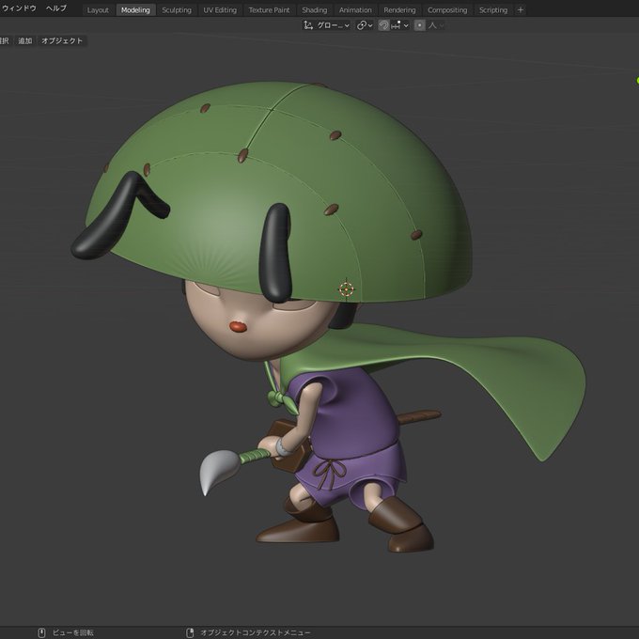
Task: Switch to the Shading workspace tab
Action: pos(314,10)
